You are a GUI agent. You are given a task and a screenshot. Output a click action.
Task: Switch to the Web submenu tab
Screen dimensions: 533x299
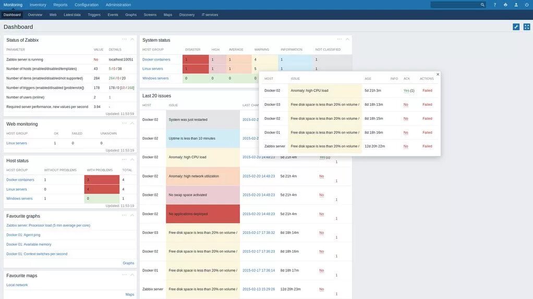click(x=53, y=15)
